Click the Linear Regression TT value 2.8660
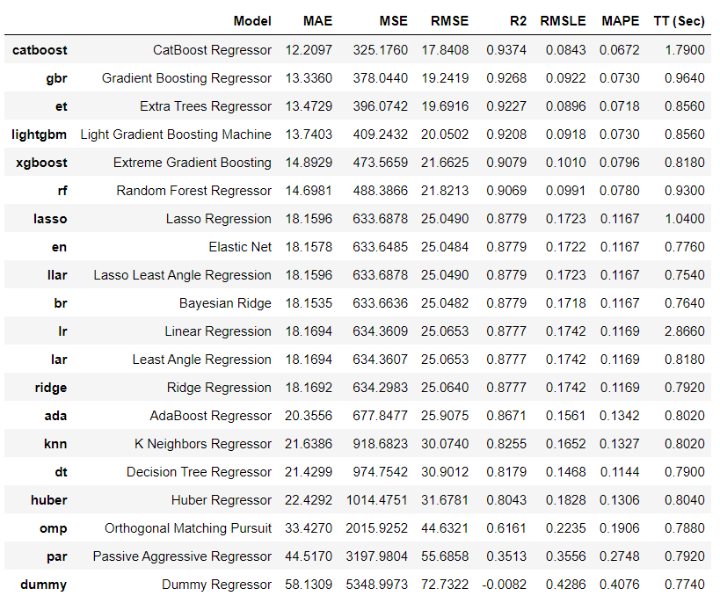The image size is (720, 596). tap(685, 331)
